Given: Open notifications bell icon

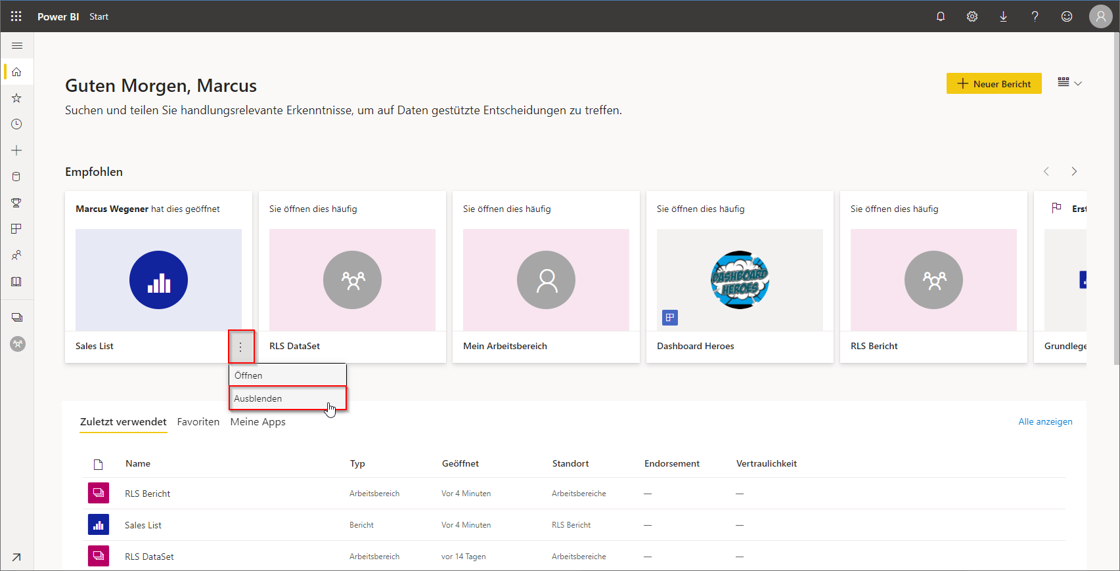Looking at the screenshot, I should tap(941, 16).
